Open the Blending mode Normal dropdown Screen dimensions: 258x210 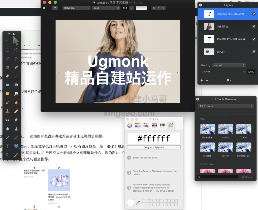[229, 65]
